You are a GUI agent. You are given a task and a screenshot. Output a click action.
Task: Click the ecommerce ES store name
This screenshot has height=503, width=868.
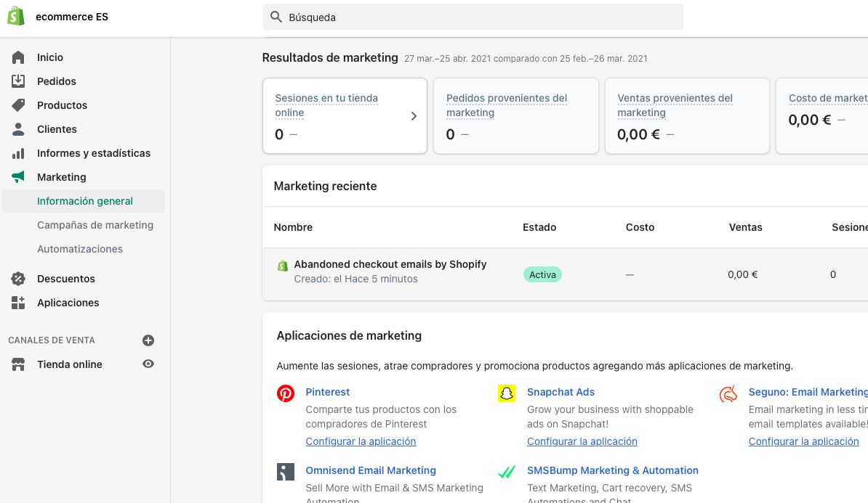[72, 17]
